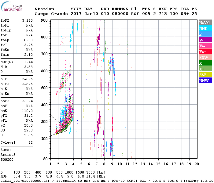
Task: Click the E blue legend swatch
Action: pos(205,34)
